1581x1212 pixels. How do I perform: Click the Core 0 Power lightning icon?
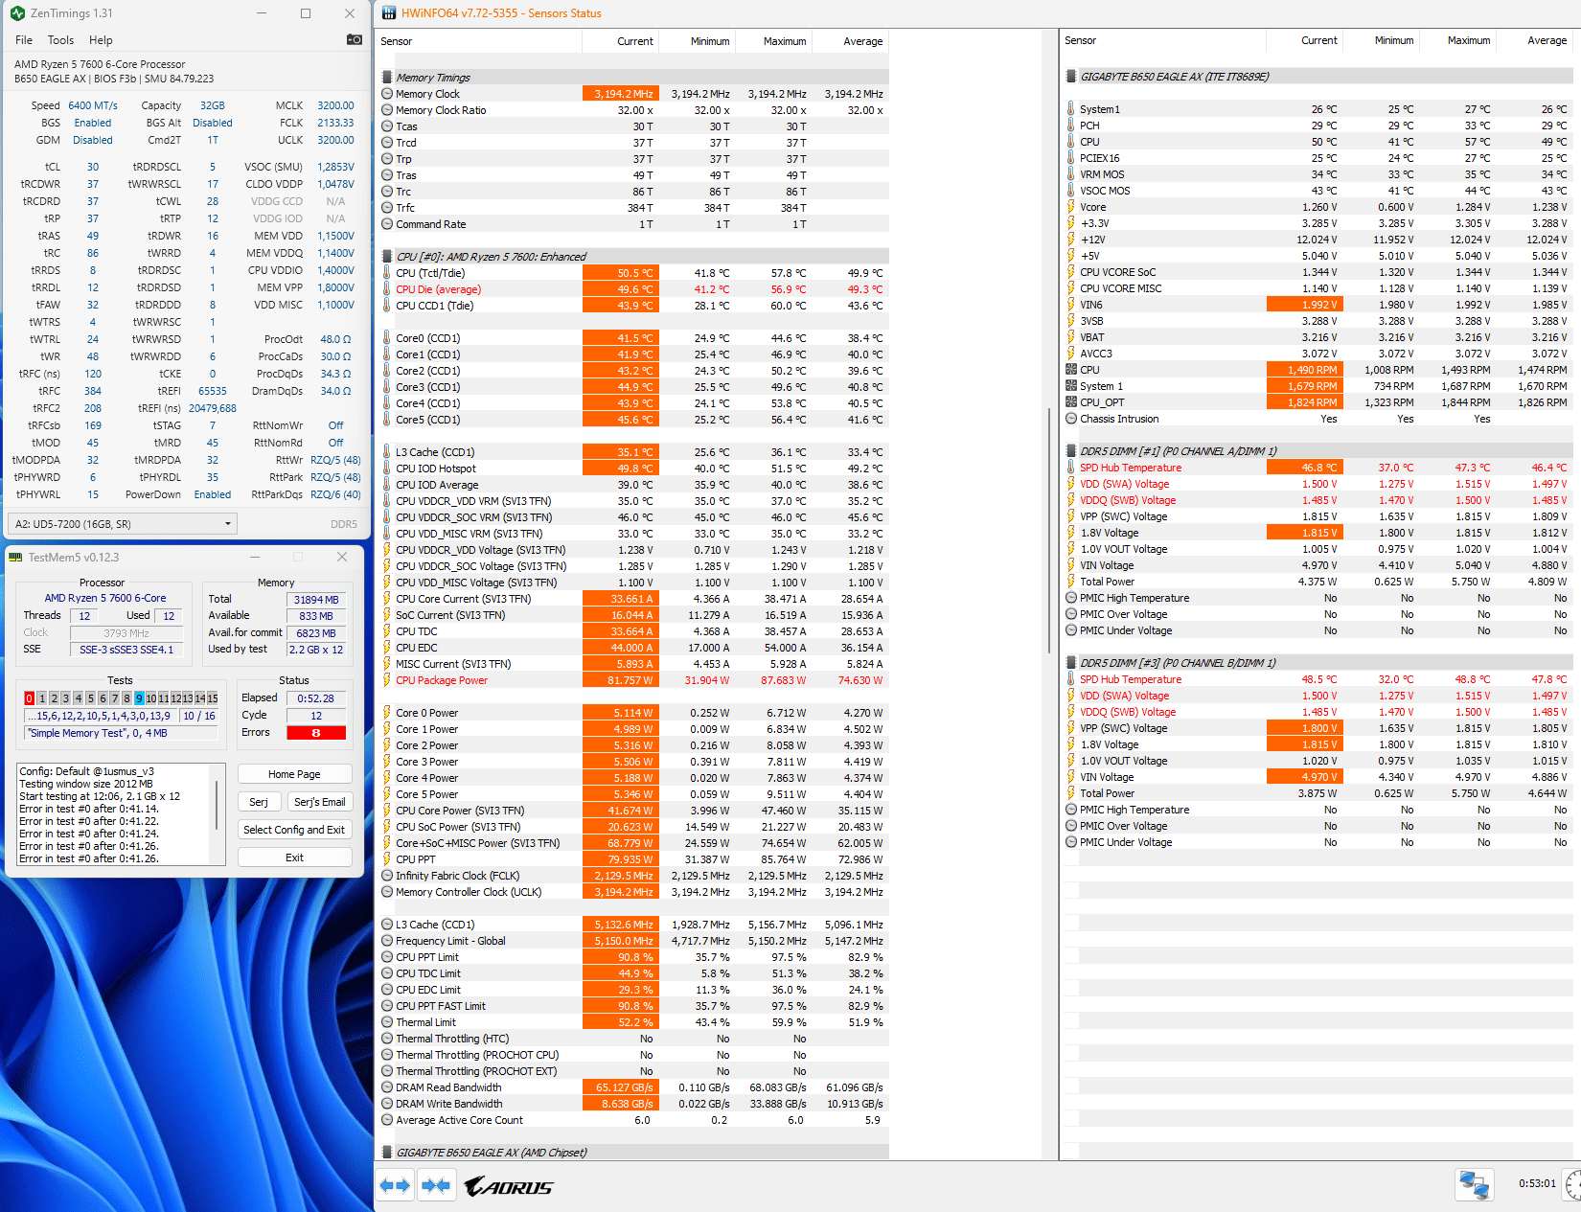point(387,713)
